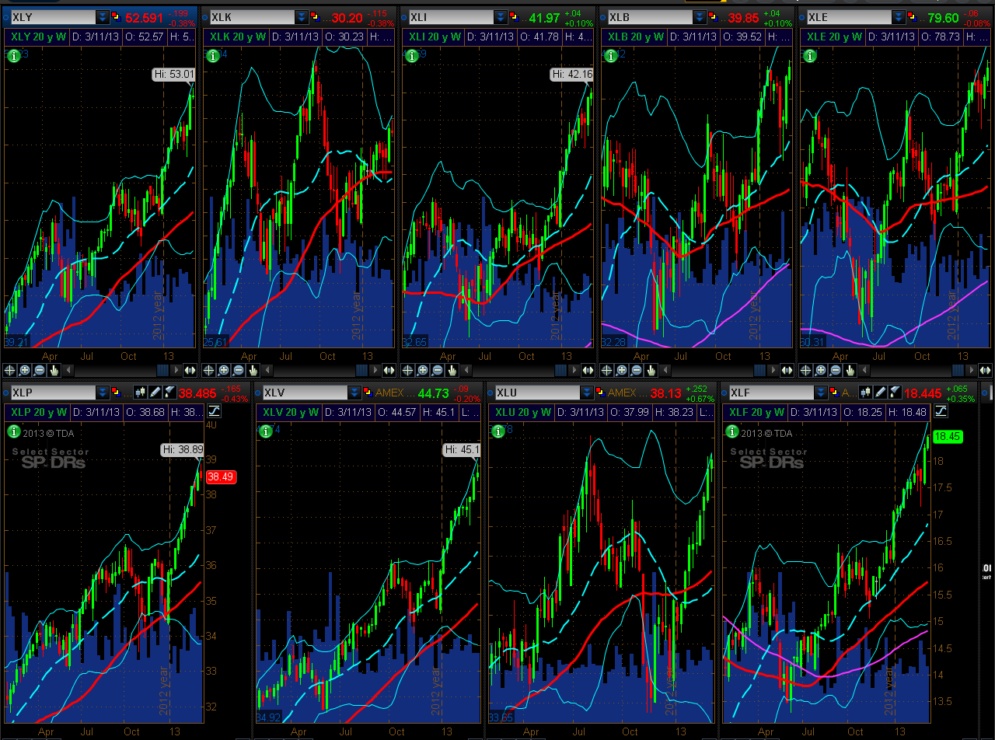Open the studies flask icon on XLP chart

click(x=169, y=392)
